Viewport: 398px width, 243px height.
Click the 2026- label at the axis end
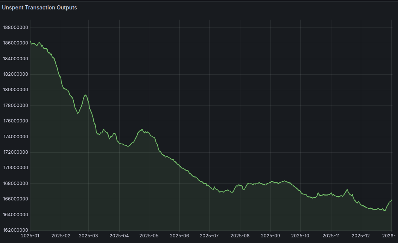pyautogui.click(x=389, y=235)
